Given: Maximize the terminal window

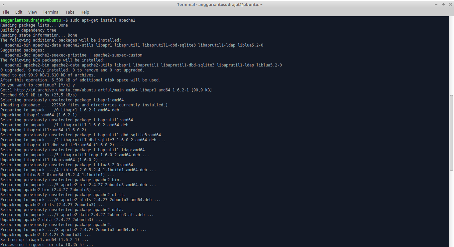Looking at the screenshot, I should (x=443, y=4).
